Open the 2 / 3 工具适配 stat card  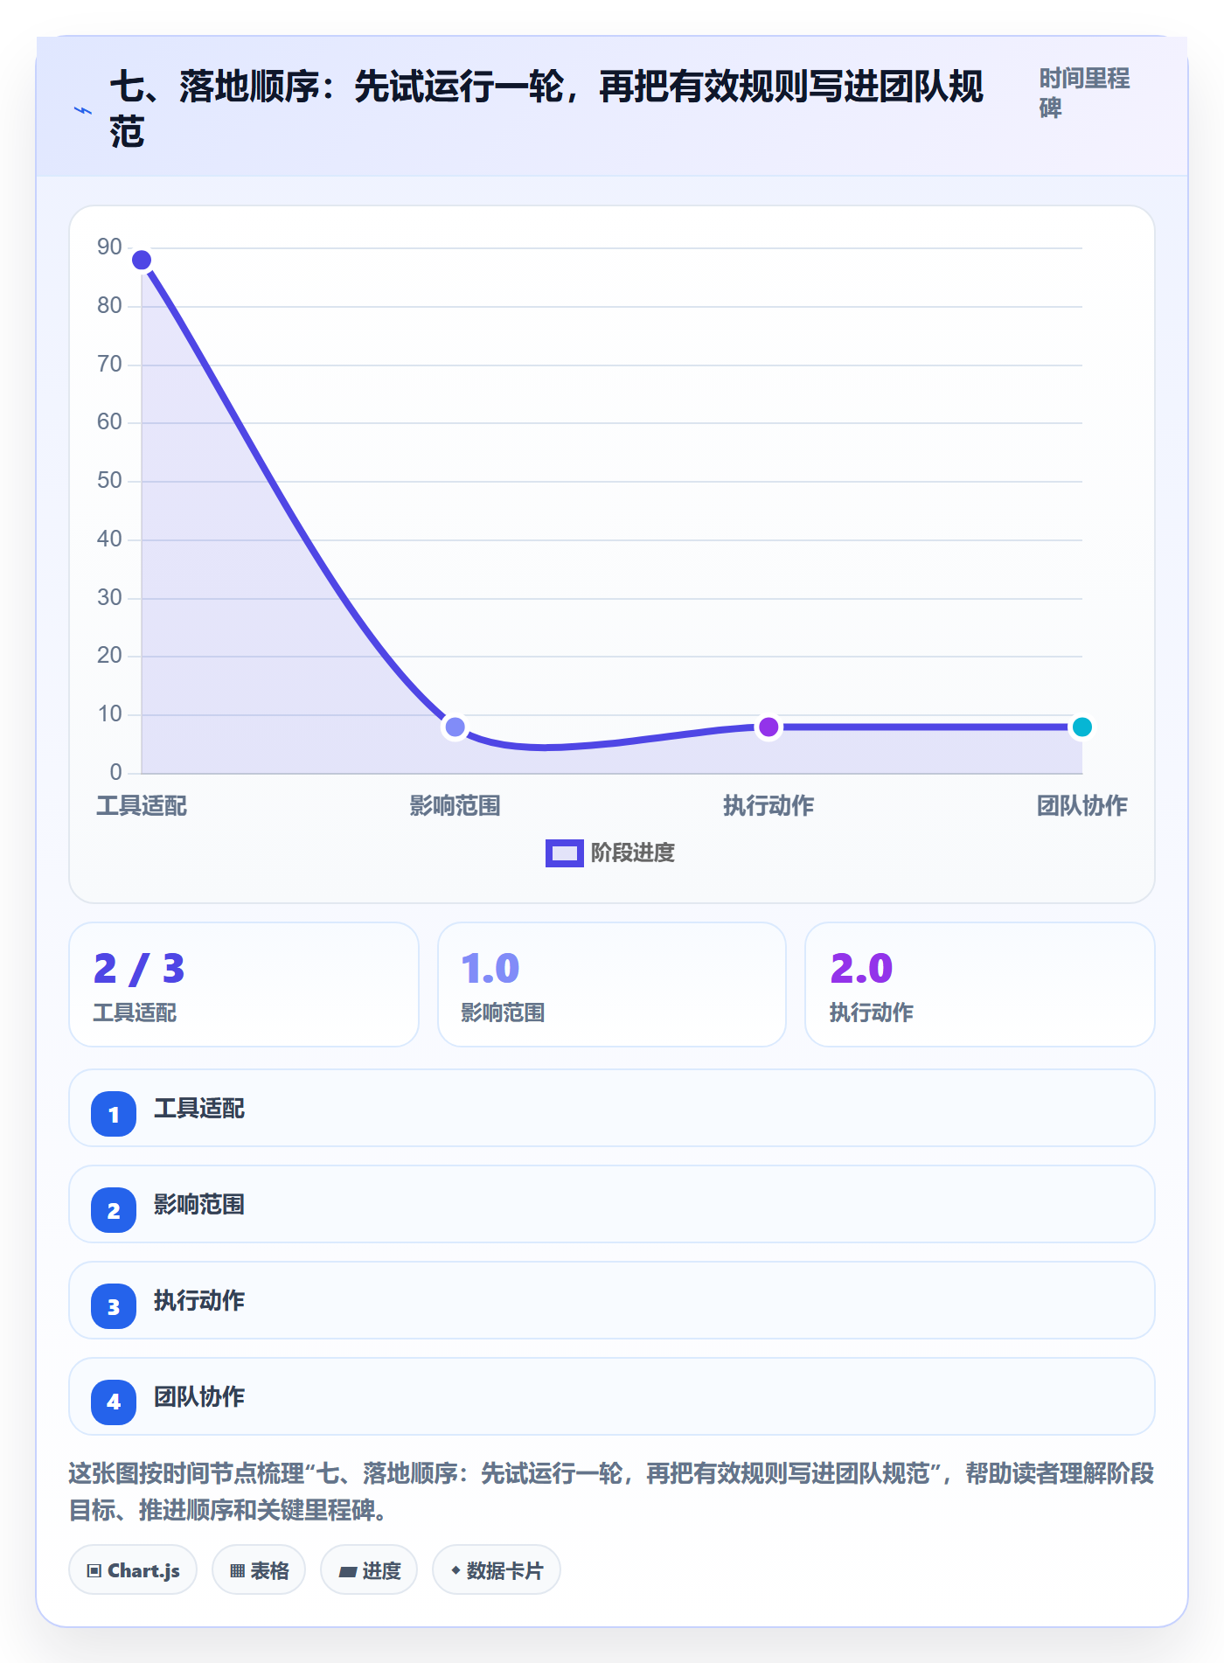(x=244, y=985)
